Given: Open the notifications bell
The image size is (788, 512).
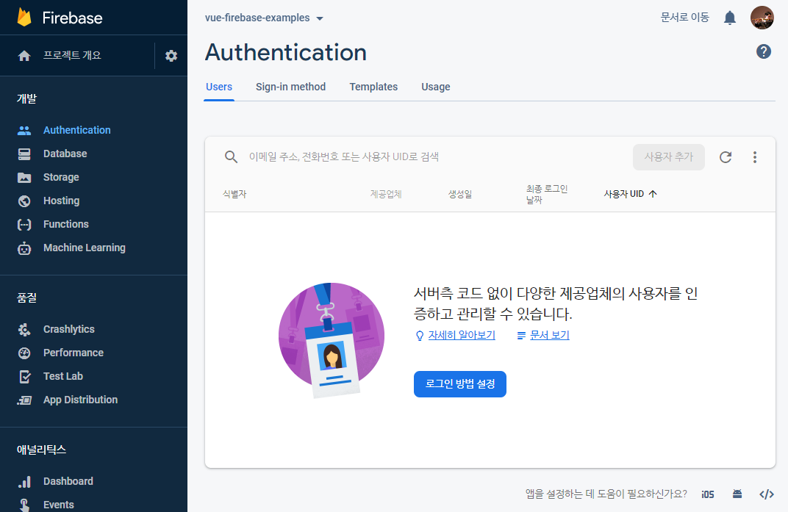Looking at the screenshot, I should 730,18.
